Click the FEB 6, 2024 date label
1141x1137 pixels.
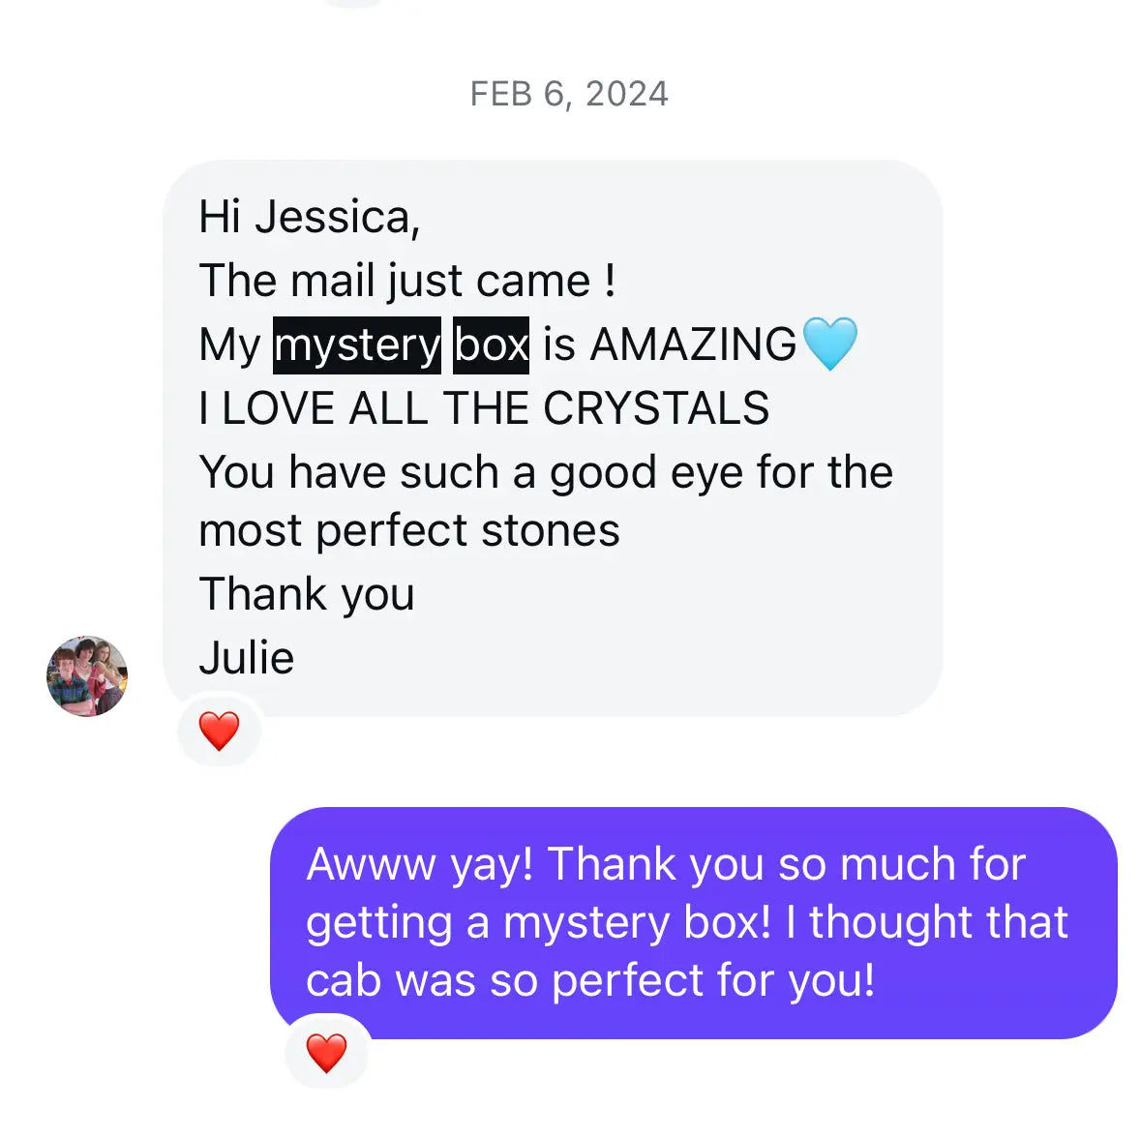(x=569, y=94)
